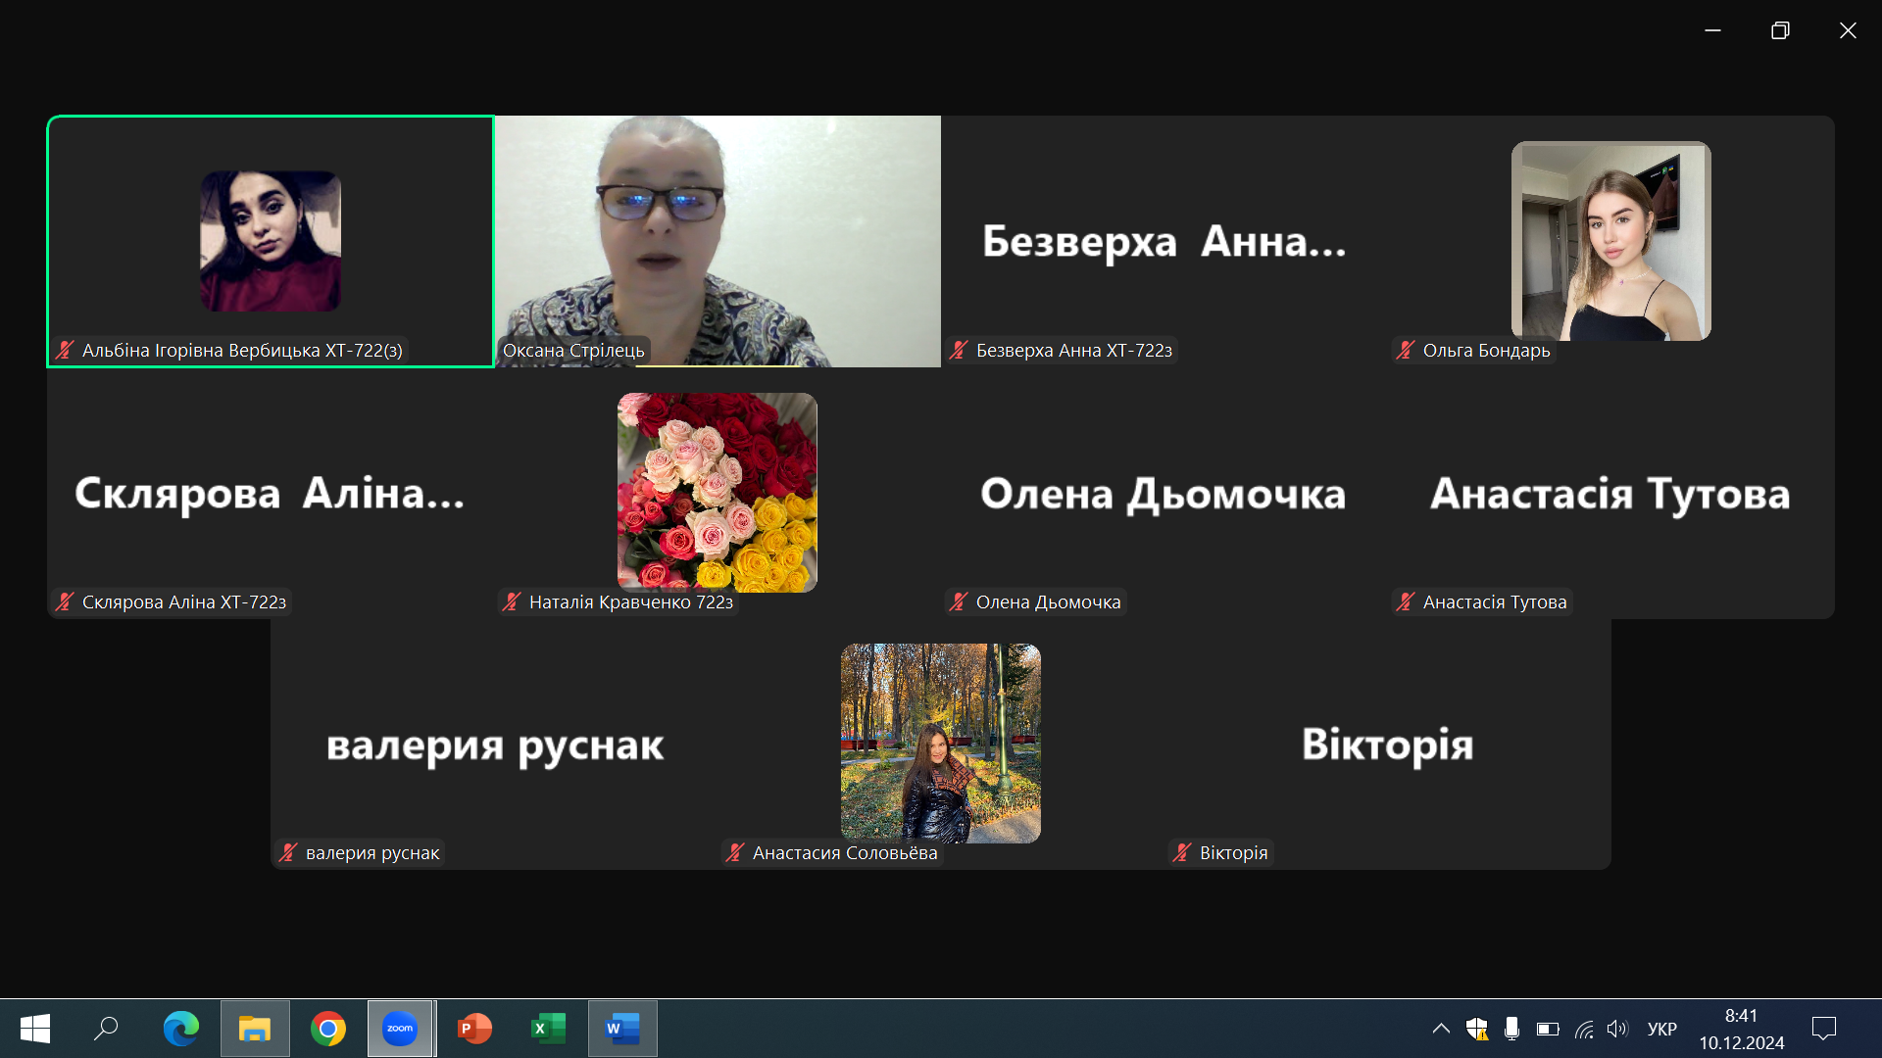This screenshot has height=1058, width=1882.
Task: Open the Windows Start menu
Action: pos(35,1029)
